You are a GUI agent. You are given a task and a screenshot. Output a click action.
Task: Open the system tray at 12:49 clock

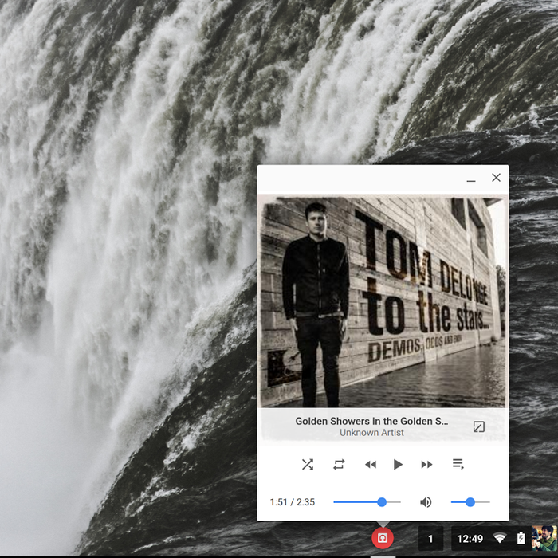(470, 539)
